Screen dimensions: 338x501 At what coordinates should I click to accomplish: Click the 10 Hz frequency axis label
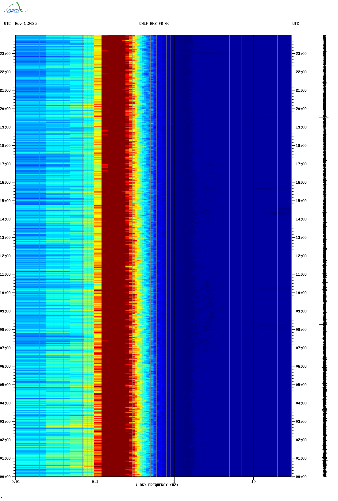coord(253,481)
